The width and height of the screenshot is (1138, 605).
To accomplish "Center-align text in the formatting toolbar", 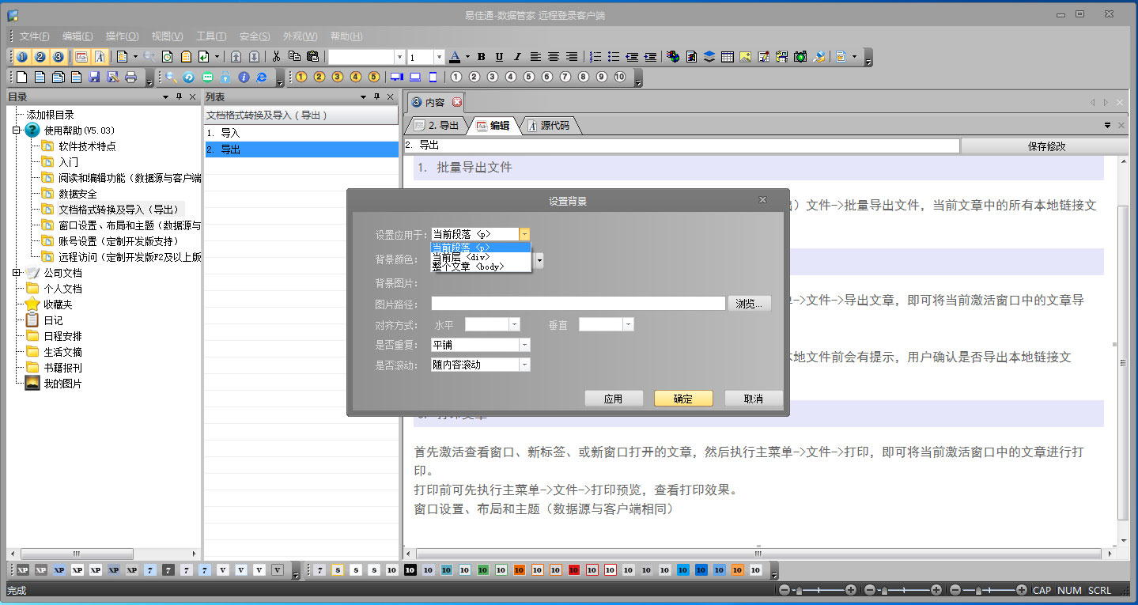I will [x=554, y=57].
